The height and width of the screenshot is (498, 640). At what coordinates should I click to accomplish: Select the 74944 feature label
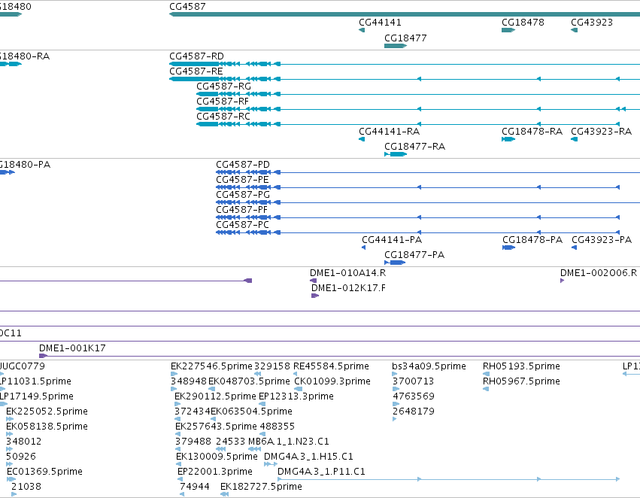tap(195, 487)
